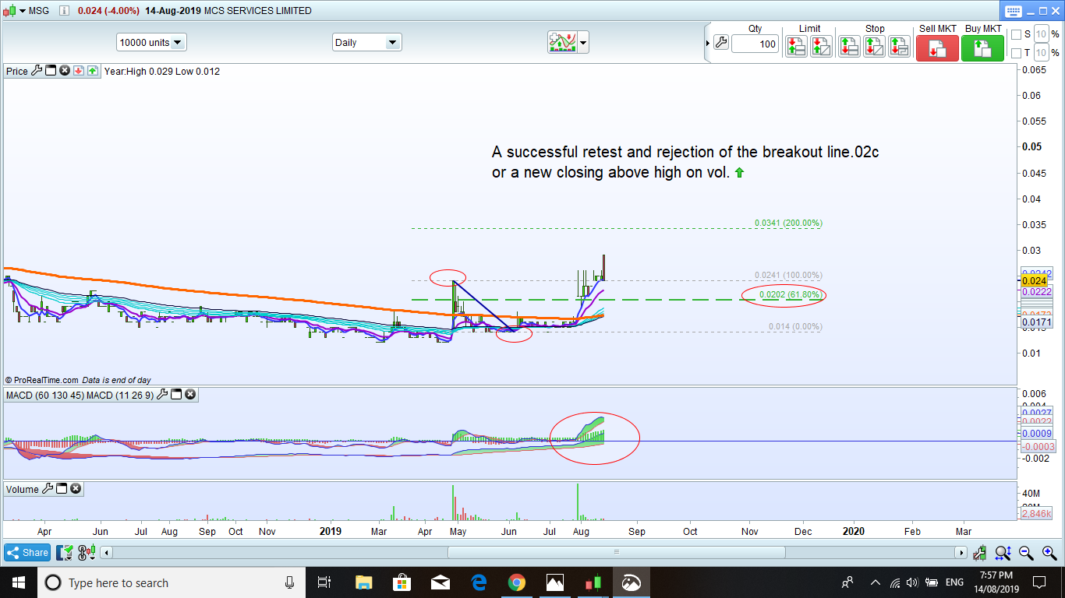The height and width of the screenshot is (598, 1065).
Task: Open the MSG ticker menu arrow
Action: (23, 11)
